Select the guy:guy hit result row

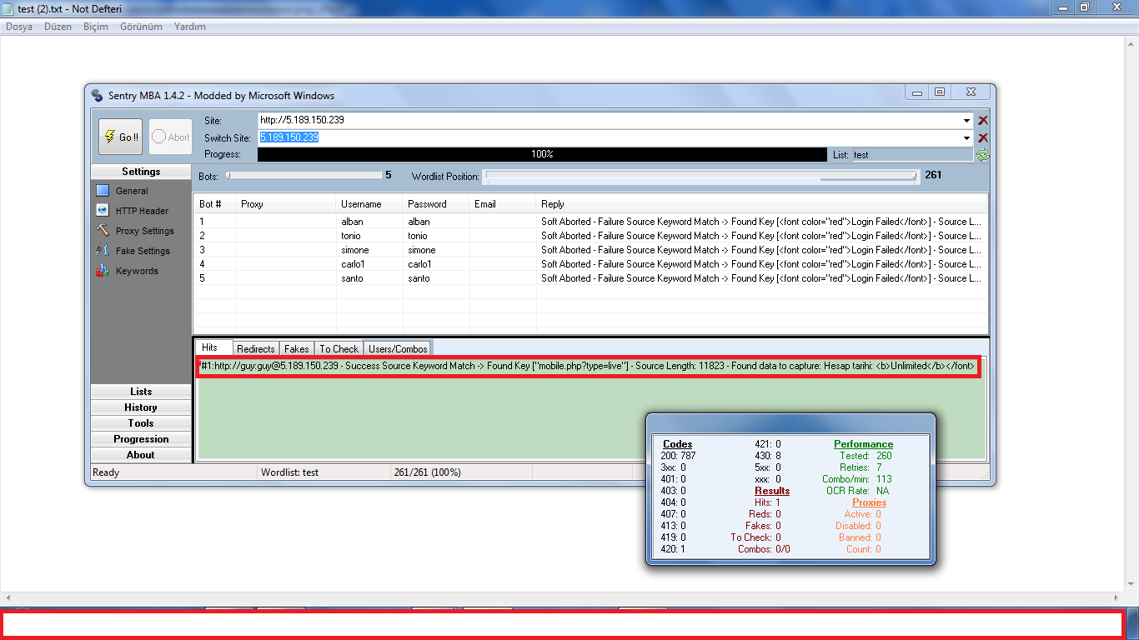click(588, 366)
